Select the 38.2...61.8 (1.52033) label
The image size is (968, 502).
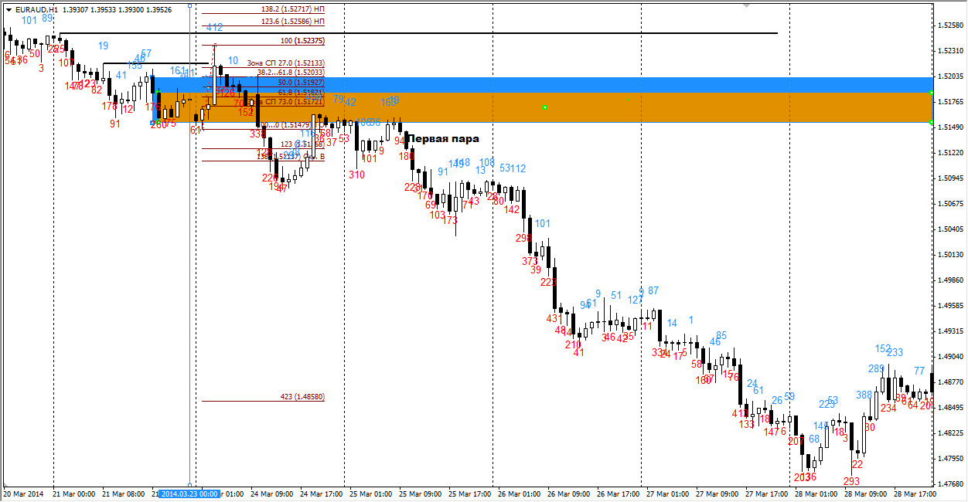tap(291, 72)
